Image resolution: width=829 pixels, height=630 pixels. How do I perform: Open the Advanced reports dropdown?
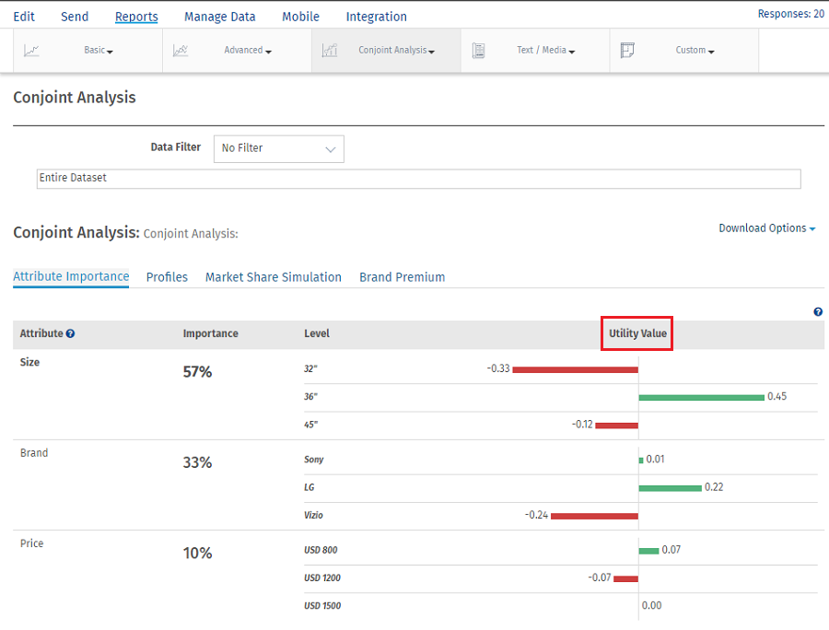248,51
